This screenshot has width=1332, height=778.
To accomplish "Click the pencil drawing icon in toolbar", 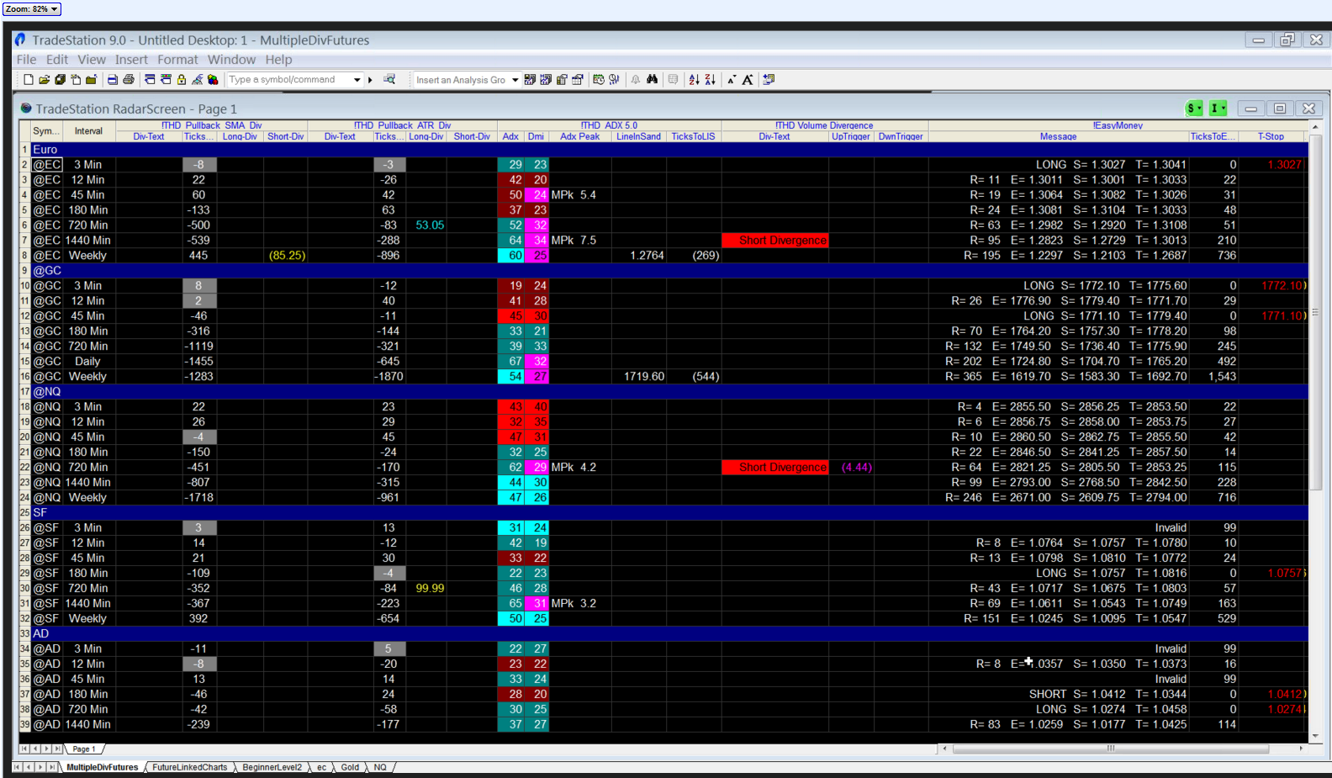I will click(x=197, y=80).
